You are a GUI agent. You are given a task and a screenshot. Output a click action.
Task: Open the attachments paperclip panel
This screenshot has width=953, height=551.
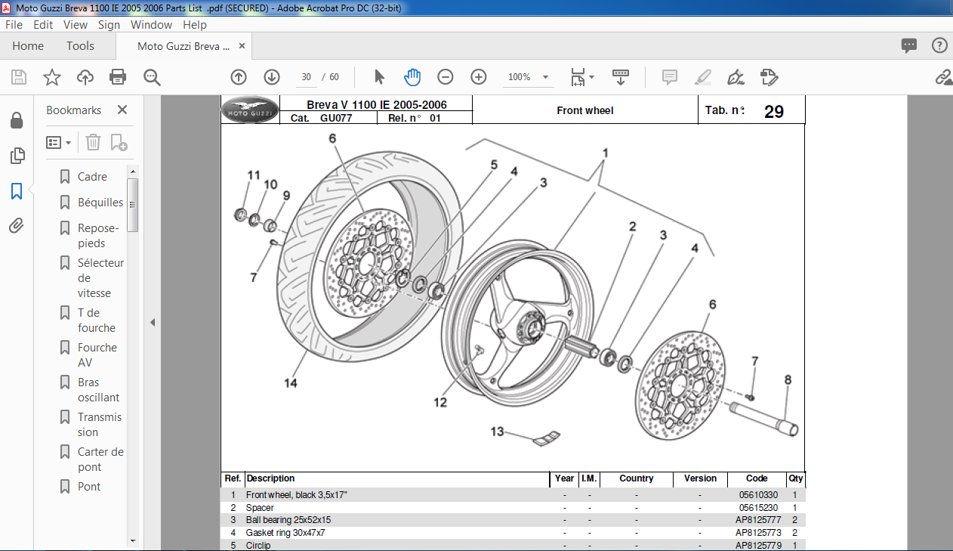coord(17,225)
